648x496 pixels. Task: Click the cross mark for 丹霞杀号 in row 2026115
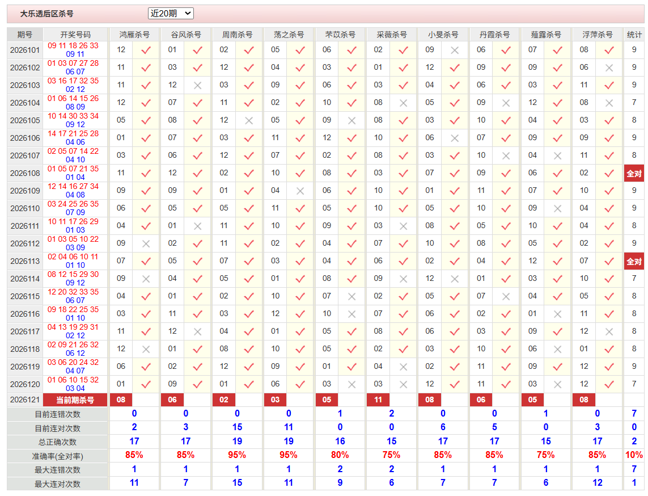pyautogui.click(x=506, y=297)
